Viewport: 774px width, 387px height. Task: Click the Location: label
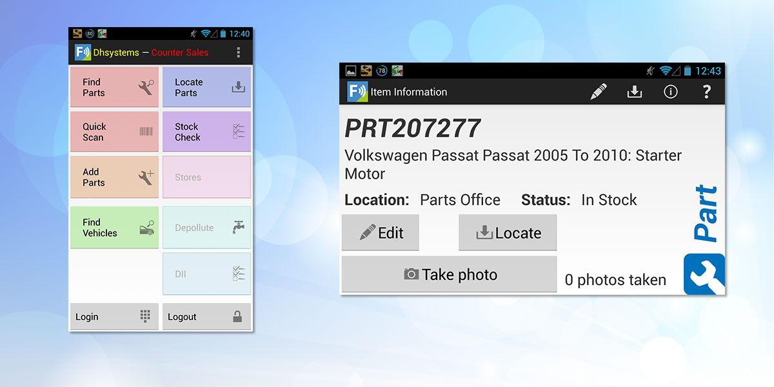click(x=377, y=200)
